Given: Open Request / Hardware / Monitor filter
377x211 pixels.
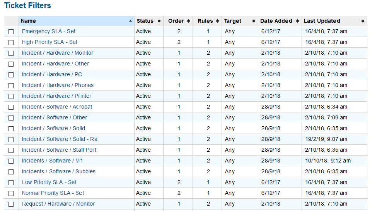Looking at the screenshot, I should 58,204.
